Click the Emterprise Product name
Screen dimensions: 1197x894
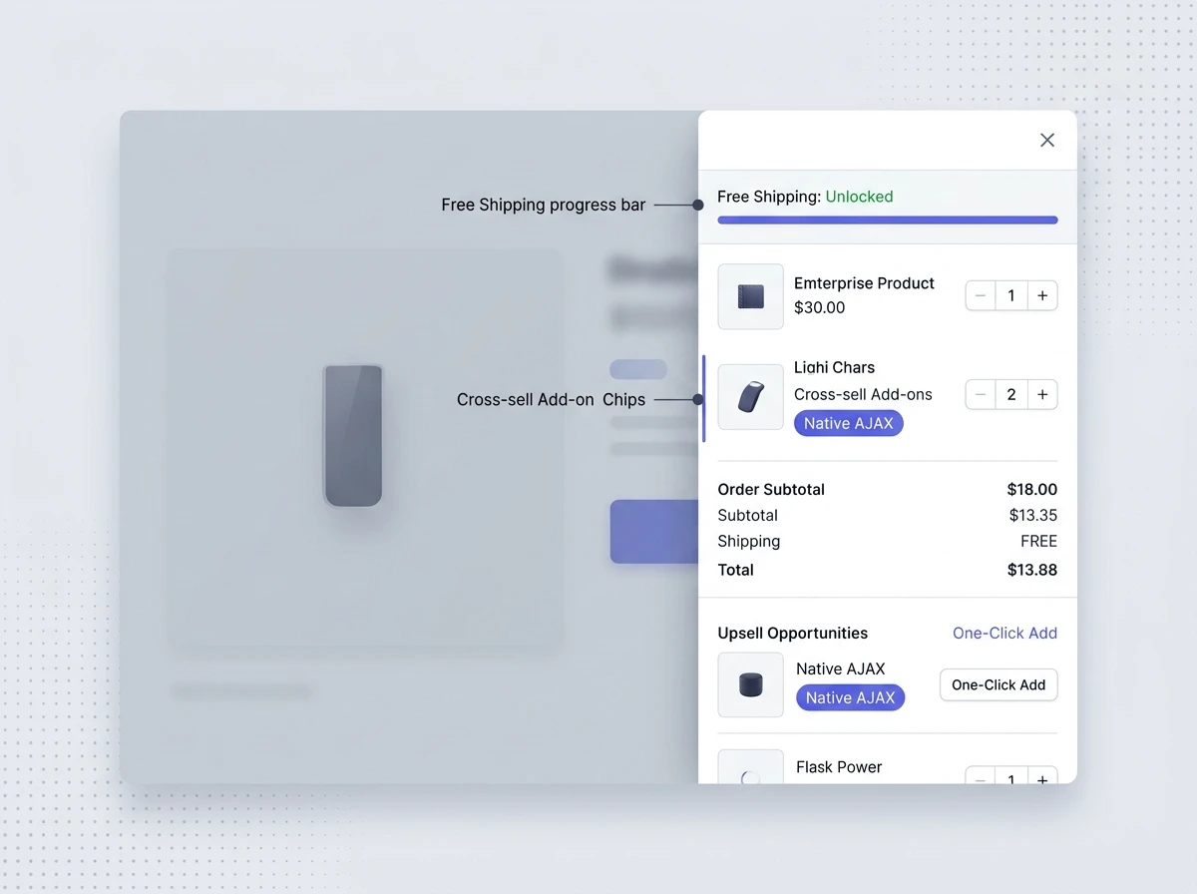[x=864, y=283]
